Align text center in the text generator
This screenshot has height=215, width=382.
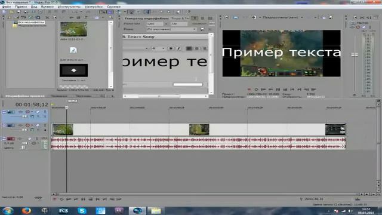(197, 48)
